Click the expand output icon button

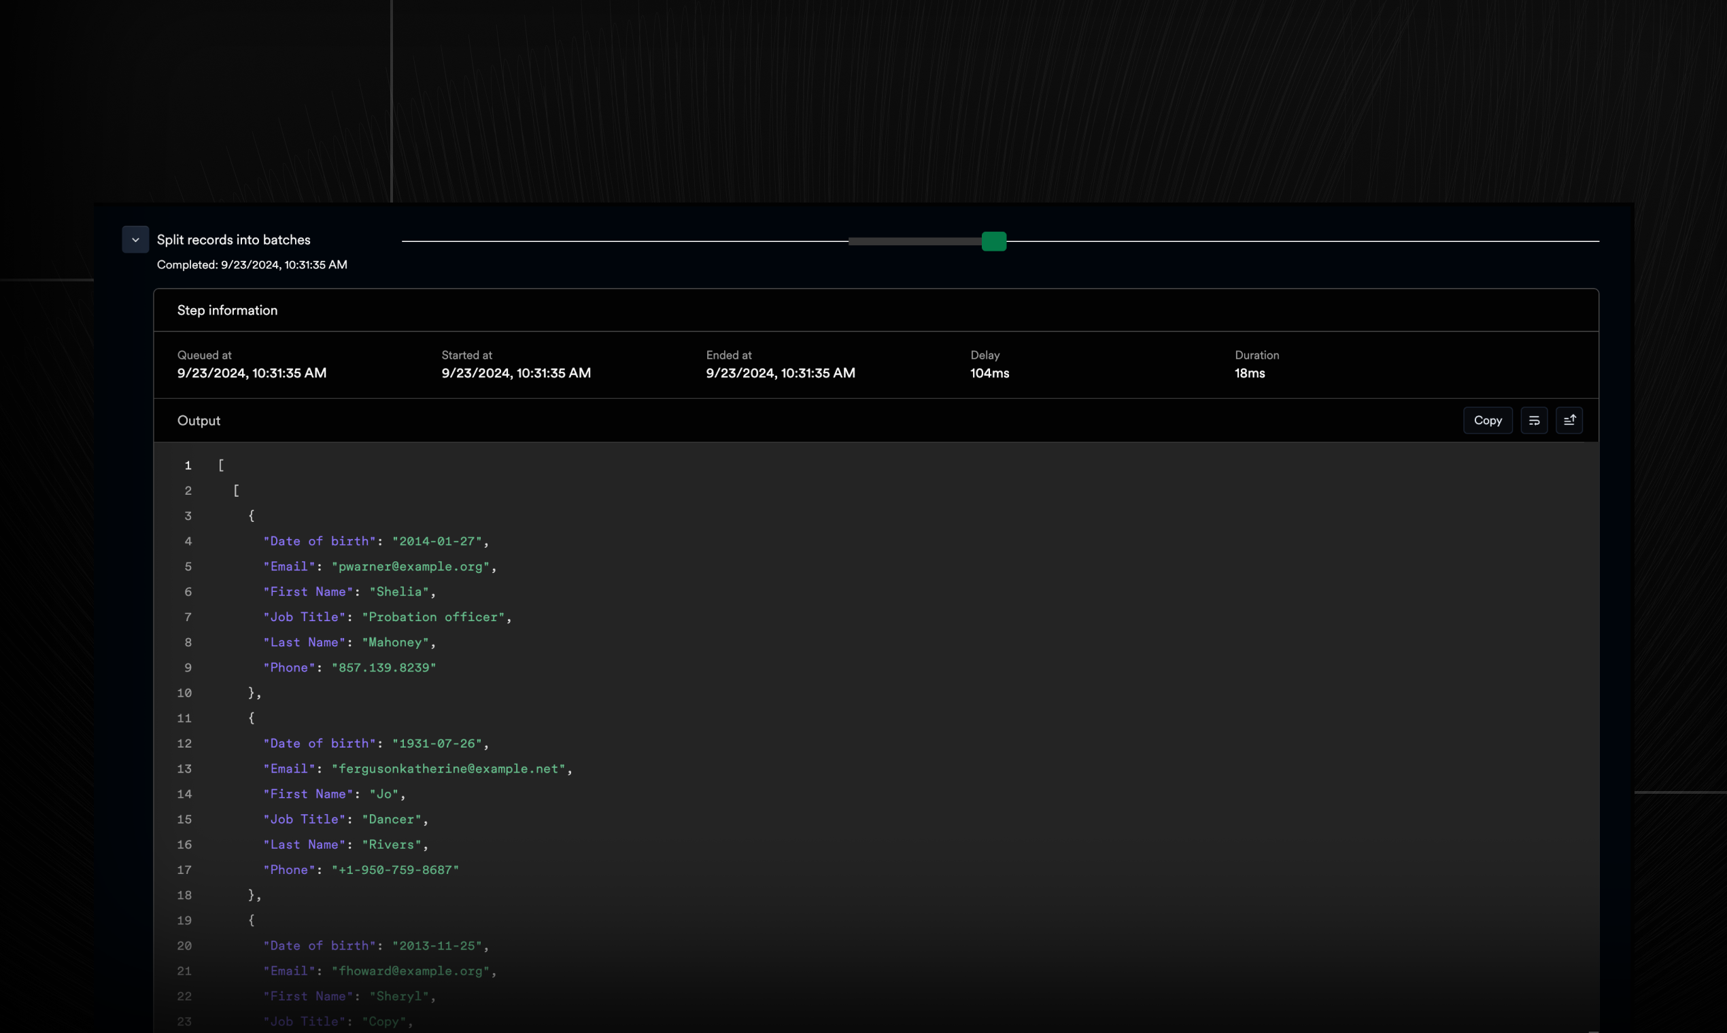pyautogui.click(x=1569, y=421)
